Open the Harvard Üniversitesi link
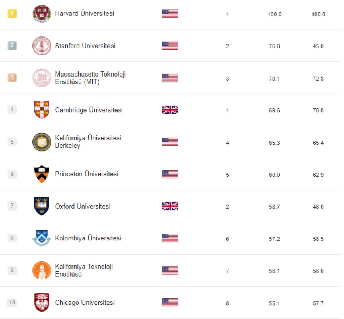The height and width of the screenshot is (319, 344). 84,13
